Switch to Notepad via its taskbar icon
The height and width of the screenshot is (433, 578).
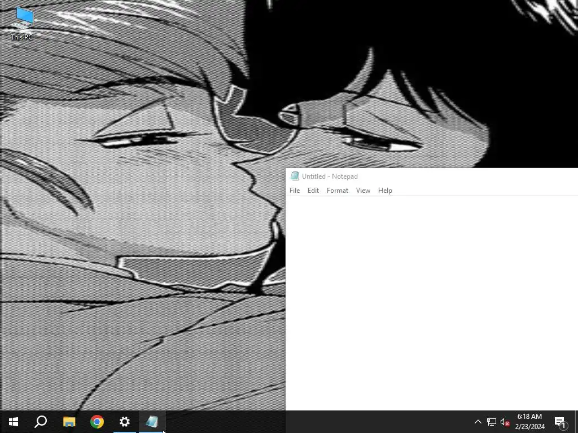point(152,422)
